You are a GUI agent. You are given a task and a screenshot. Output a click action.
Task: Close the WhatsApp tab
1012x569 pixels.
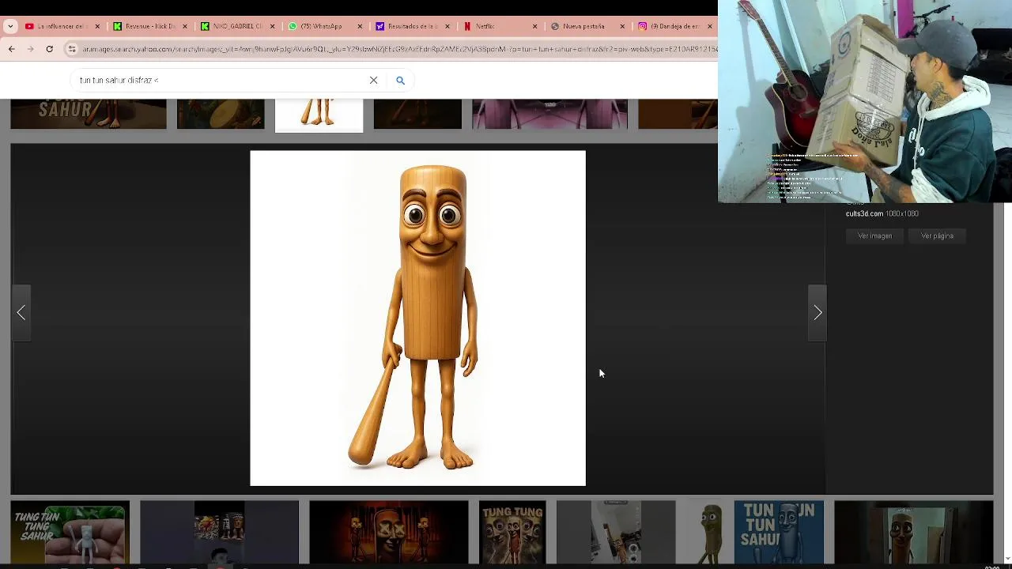click(360, 26)
